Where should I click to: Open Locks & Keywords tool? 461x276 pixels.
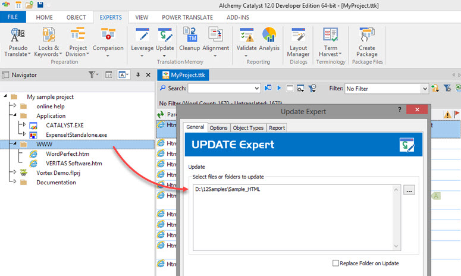[x=48, y=42]
